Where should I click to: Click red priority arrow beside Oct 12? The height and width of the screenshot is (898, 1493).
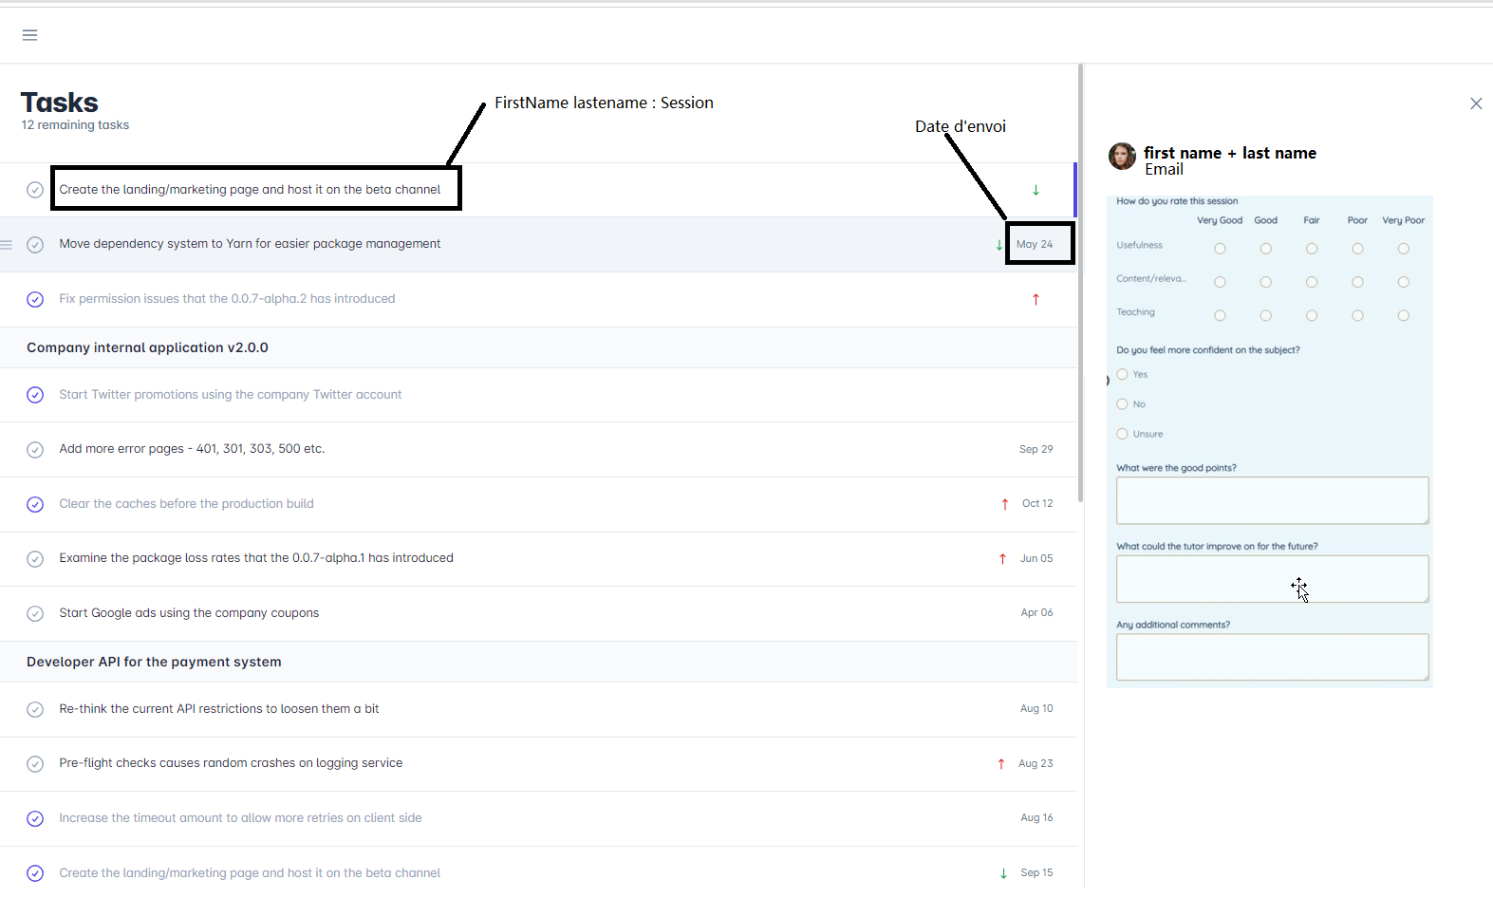1004,504
